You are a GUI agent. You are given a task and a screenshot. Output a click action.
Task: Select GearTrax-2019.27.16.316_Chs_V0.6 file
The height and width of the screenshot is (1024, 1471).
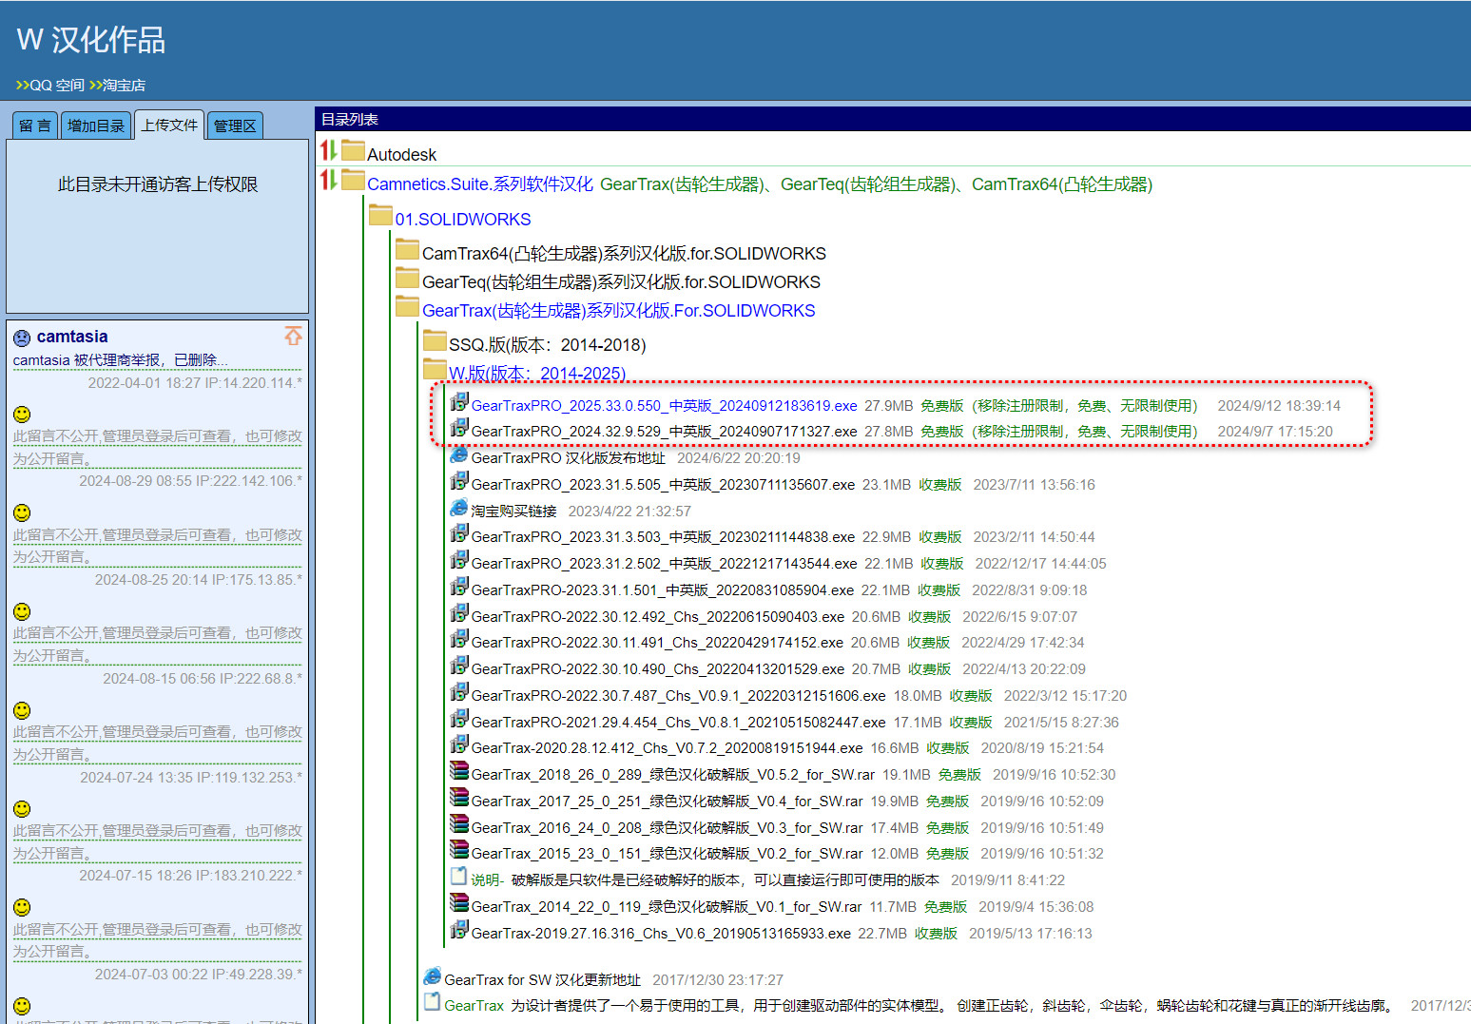(x=661, y=934)
